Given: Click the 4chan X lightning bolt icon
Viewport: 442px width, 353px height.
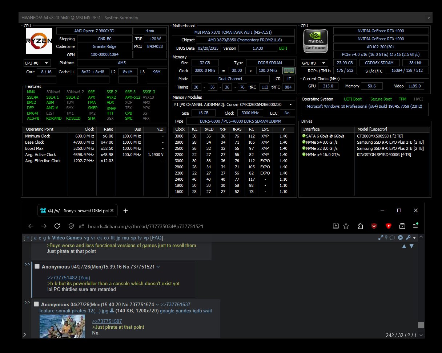Looking at the screenshot, I should pos(387,238).
